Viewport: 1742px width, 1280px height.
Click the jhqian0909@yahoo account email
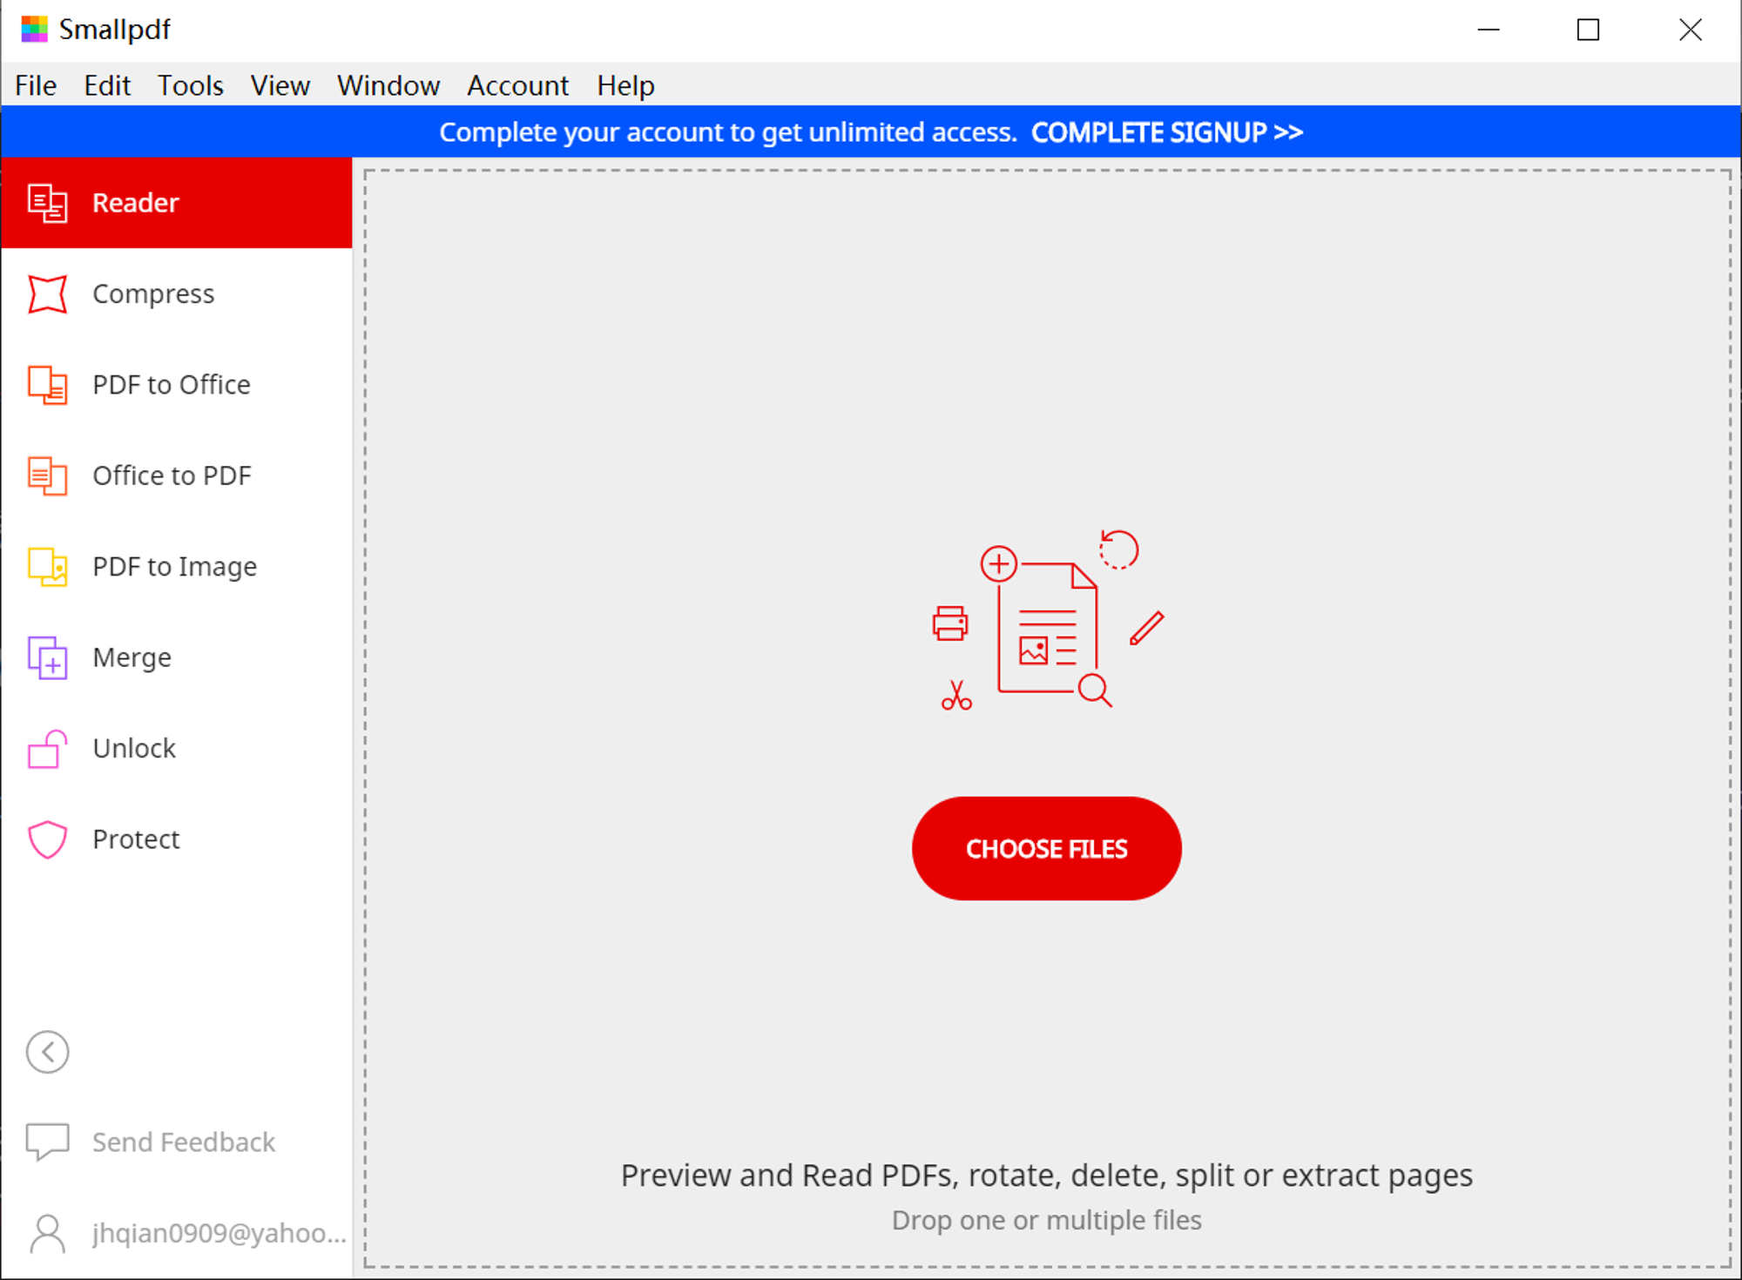tap(219, 1233)
